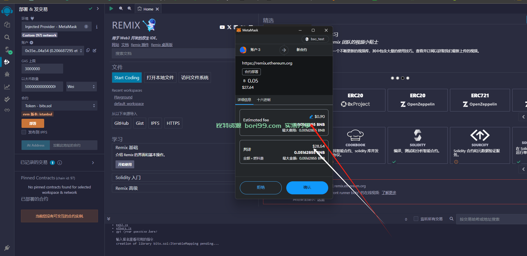Zoom in the editor with the plus magnifier
This screenshot has height=256, width=527.
tap(129, 8)
